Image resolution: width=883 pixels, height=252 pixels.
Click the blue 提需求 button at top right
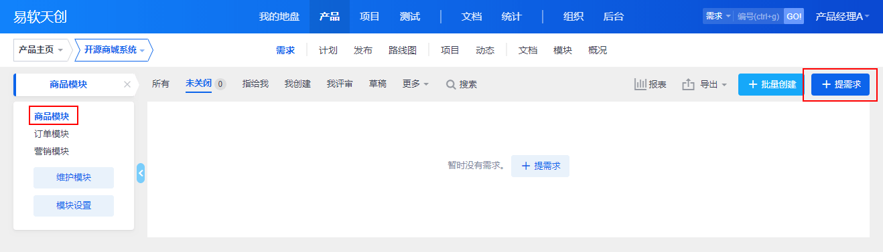(841, 84)
